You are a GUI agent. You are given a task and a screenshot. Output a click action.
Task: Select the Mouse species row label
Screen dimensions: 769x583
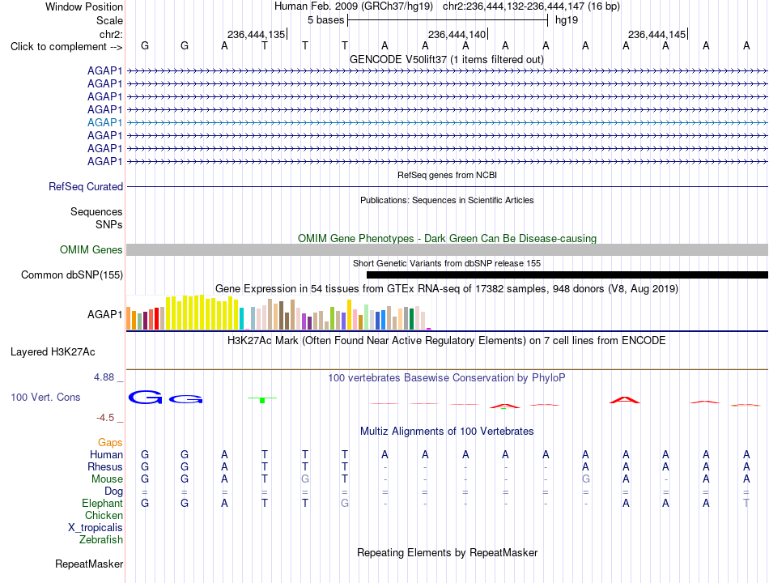tap(107, 479)
